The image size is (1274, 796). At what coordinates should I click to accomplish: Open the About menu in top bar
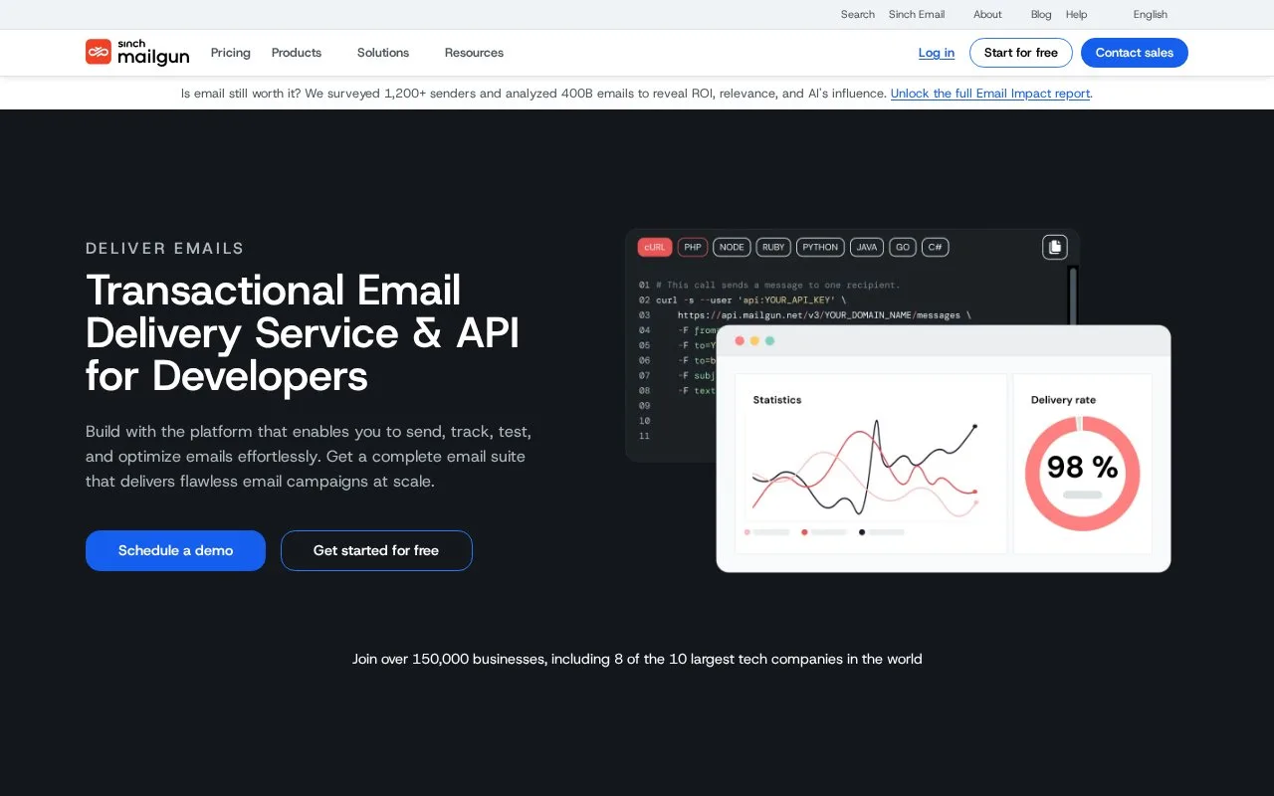click(x=987, y=14)
